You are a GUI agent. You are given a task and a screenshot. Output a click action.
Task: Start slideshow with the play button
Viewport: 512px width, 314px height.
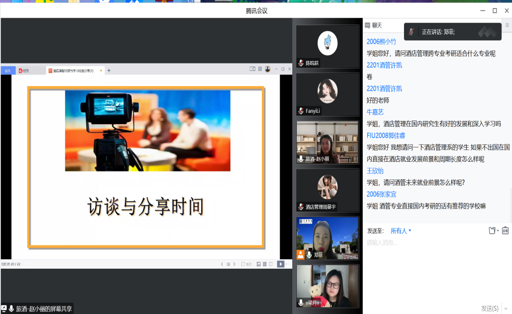[281, 264]
